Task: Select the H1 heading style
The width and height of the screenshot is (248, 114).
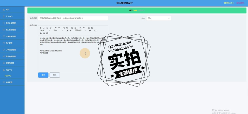Action: (x=64, y=28)
